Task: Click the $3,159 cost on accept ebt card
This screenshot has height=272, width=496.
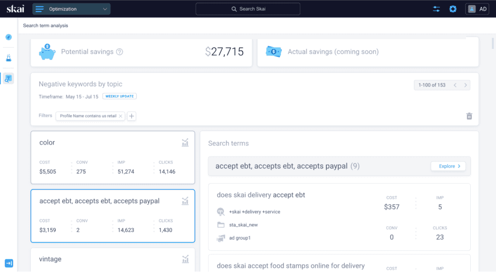Action: 48,230
